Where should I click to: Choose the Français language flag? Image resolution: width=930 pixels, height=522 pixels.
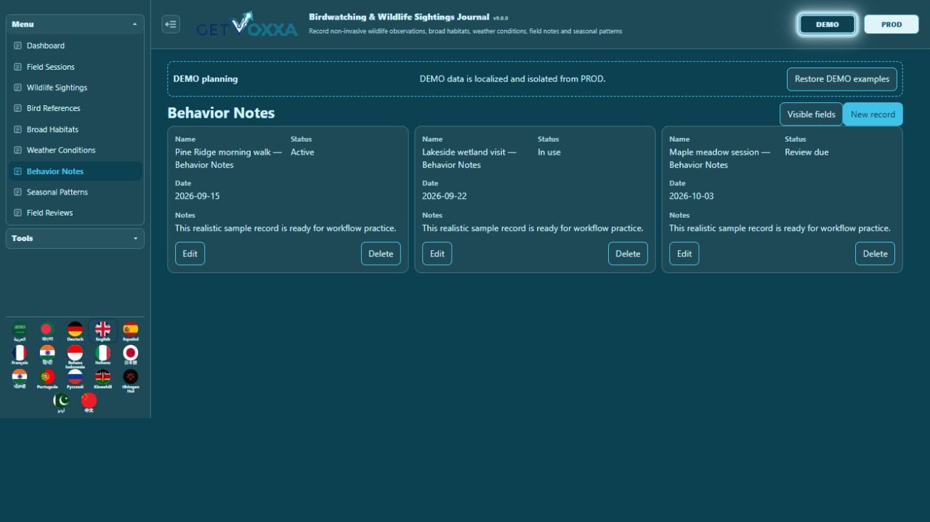20,354
